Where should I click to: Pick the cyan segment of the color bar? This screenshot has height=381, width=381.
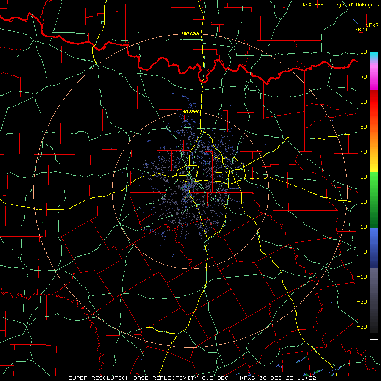374,55
